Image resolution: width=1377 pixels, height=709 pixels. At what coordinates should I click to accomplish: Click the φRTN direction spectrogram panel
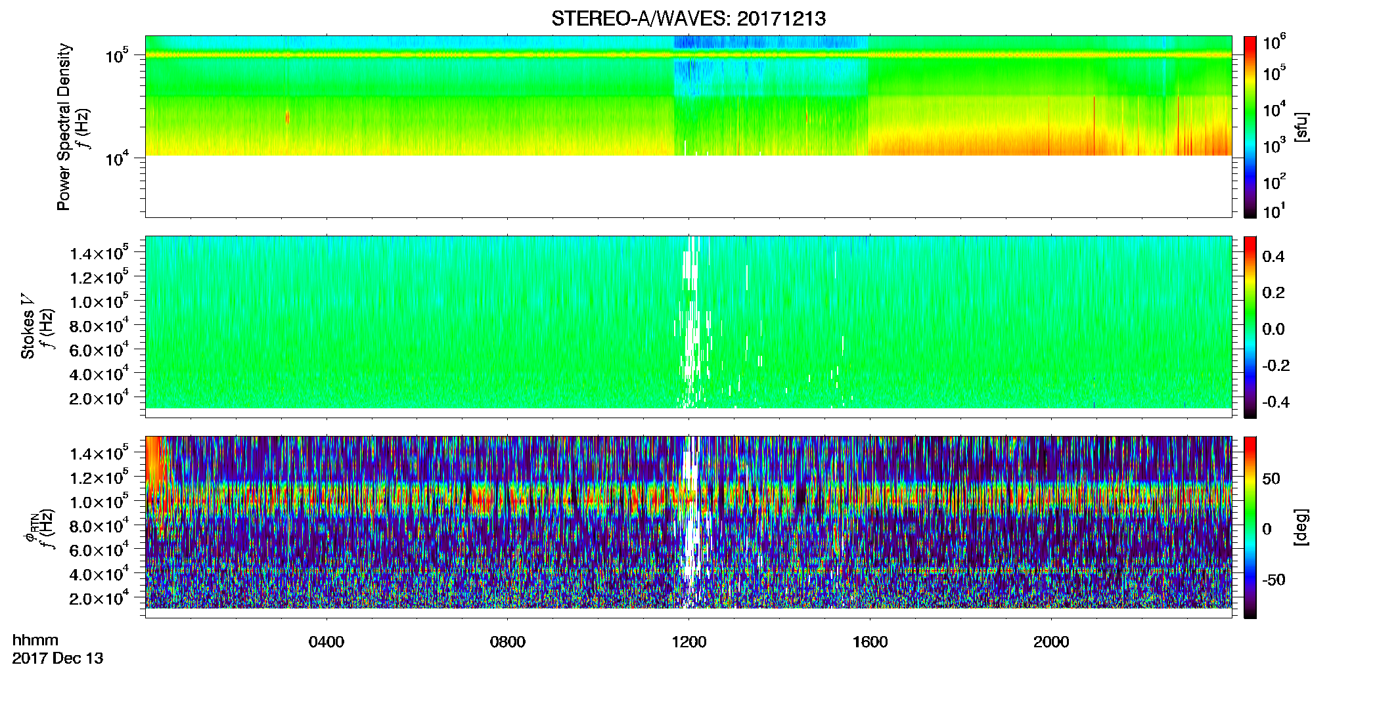(688, 527)
